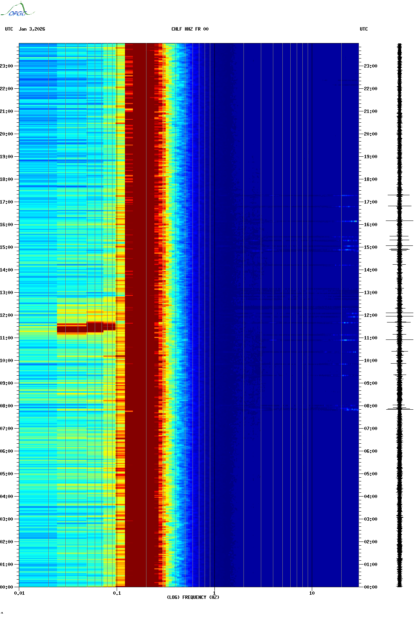Viewport: 416px width, 617px height.
Task: Click the 23:00 label on left time axis
Action: [7, 66]
